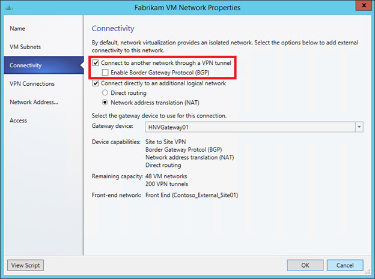Select the Direct routing radio button
This screenshot has height=279, width=375.
tap(105, 93)
